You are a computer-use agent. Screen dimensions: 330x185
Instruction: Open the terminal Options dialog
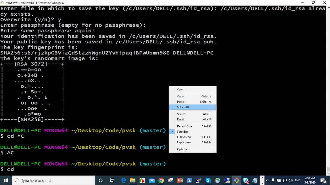[183, 149]
